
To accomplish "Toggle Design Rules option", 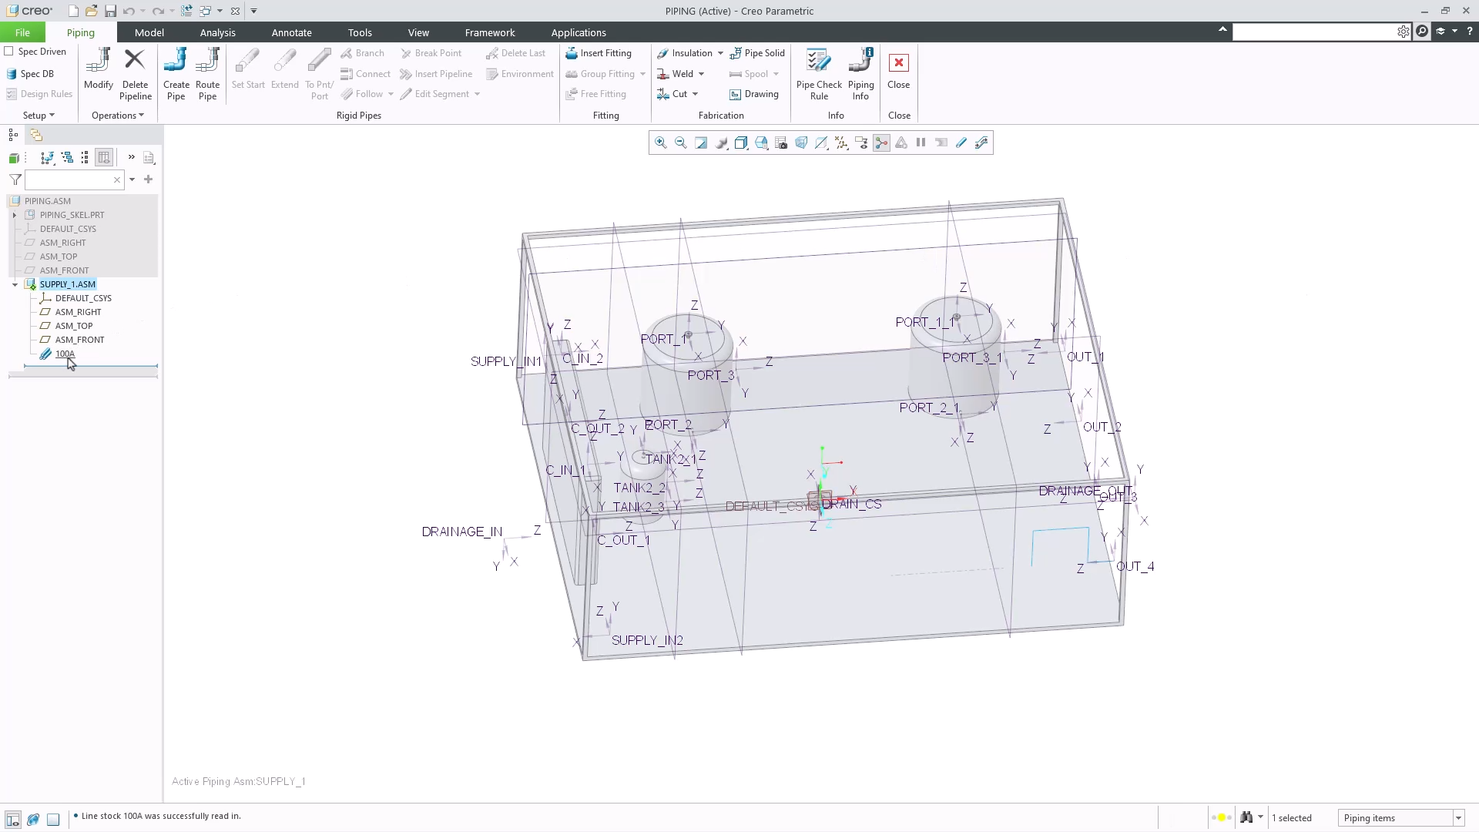I will tap(39, 93).
